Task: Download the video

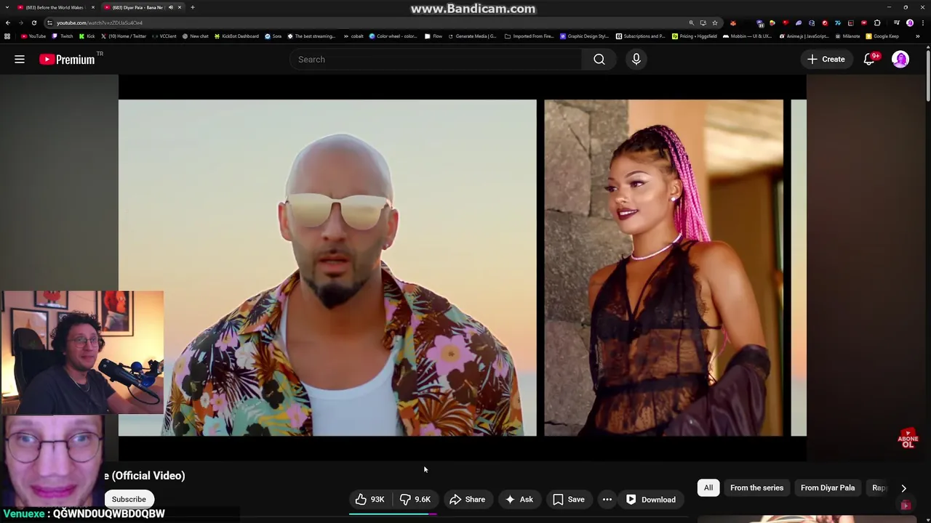Action: [x=651, y=499]
